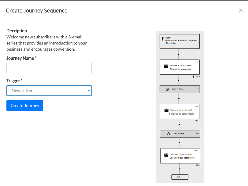
Task: Select the envelope icon on Email #3 node
Action: pos(166,155)
